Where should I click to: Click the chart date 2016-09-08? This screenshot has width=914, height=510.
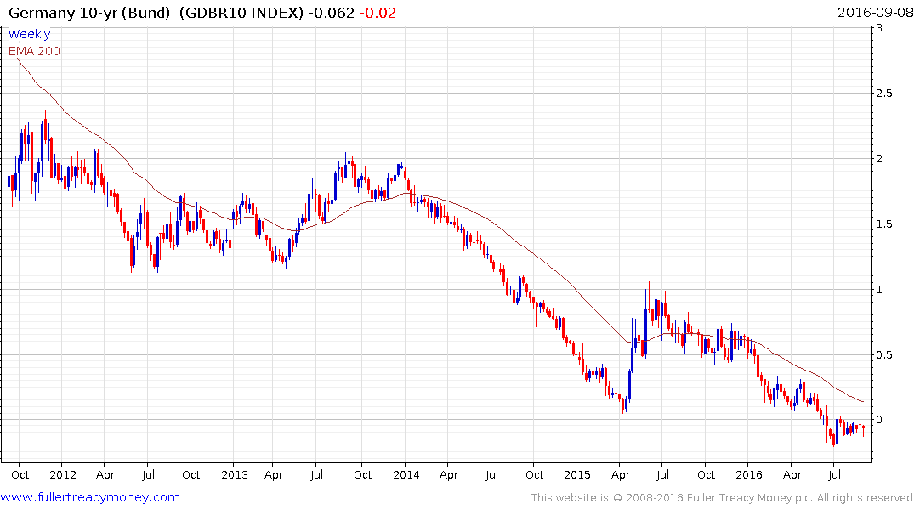[874, 13]
